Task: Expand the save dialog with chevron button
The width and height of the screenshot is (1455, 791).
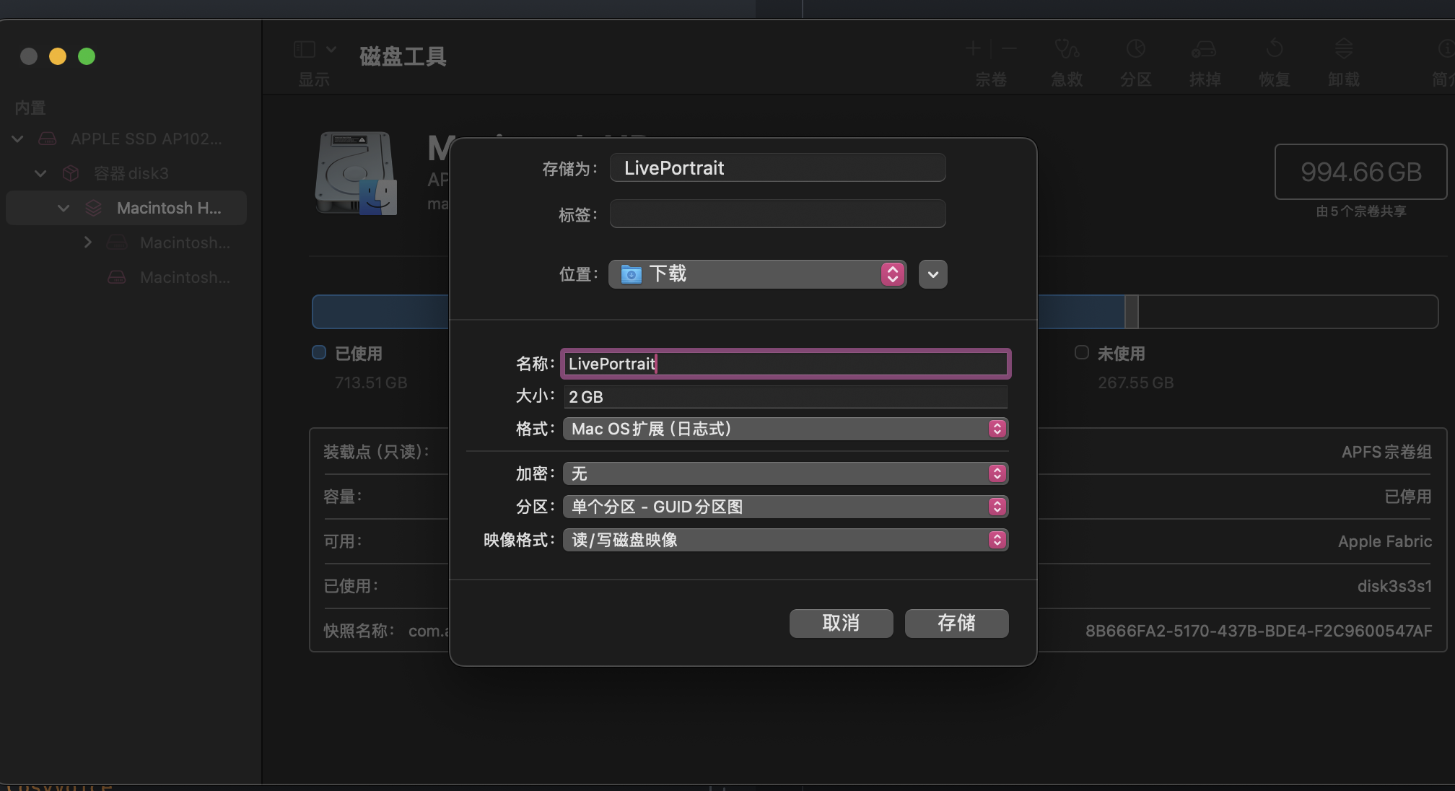Action: pyautogui.click(x=932, y=274)
